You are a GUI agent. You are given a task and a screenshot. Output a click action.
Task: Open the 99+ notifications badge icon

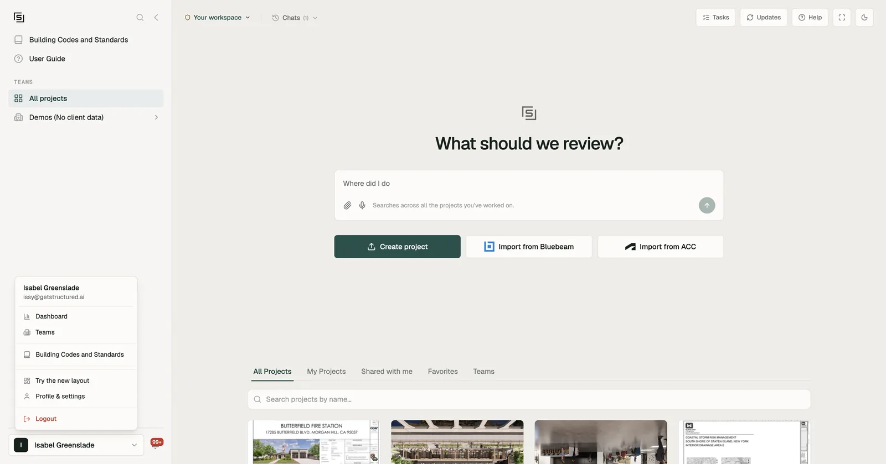[157, 443]
